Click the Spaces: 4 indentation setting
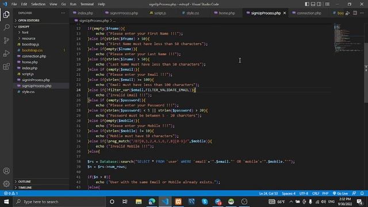368x207 pixels. click(289, 193)
